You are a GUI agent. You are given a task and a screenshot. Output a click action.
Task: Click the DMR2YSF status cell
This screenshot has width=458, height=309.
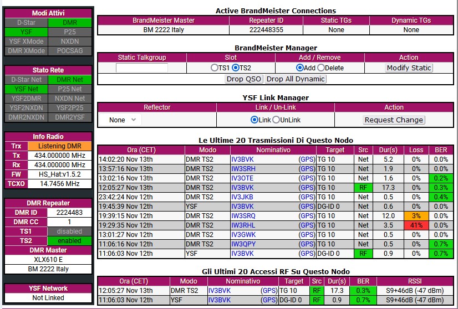click(70, 117)
